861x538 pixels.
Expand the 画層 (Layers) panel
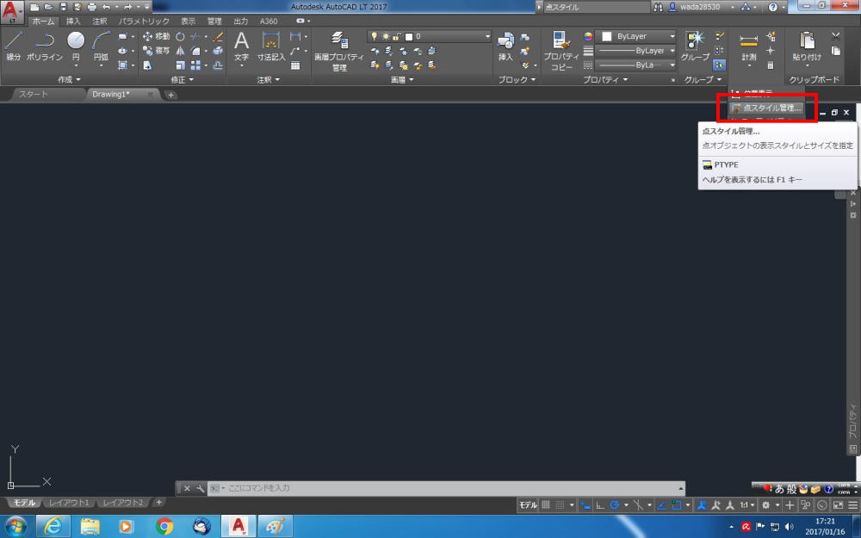tap(402, 79)
